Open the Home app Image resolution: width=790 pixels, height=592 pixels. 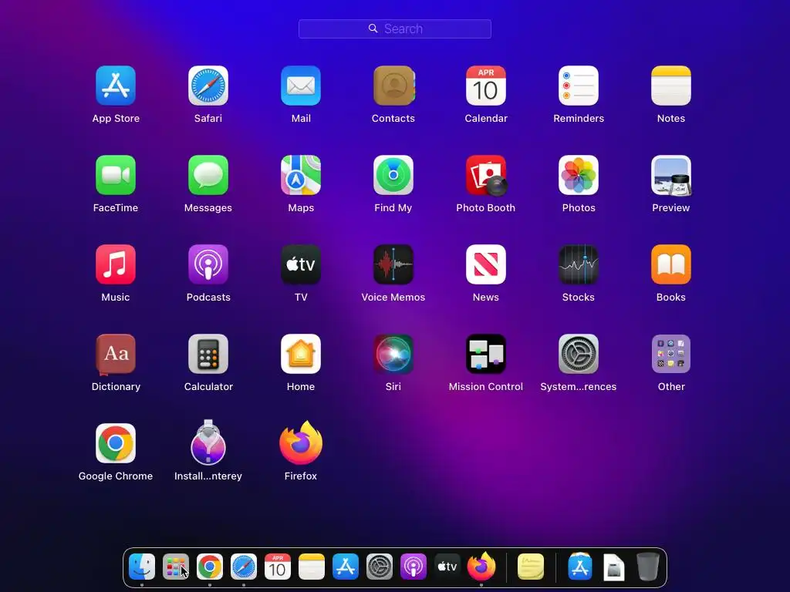301,354
